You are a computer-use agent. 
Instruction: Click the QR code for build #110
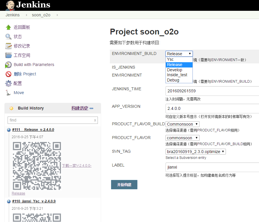coord(37,218)
